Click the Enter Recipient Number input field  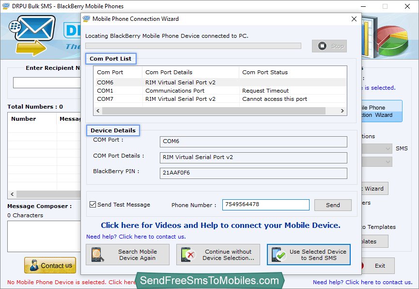point(47,83)
